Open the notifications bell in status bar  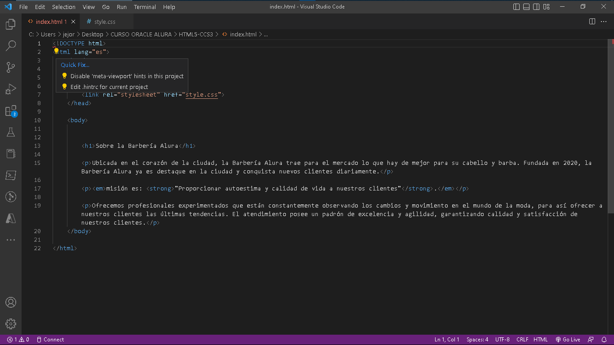click(604, 340)
